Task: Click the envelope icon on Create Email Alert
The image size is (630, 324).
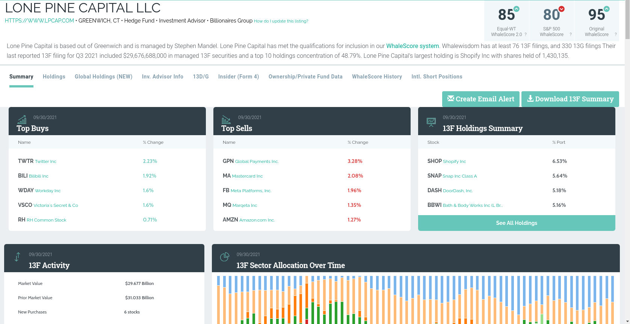Action: click(451, 98)
